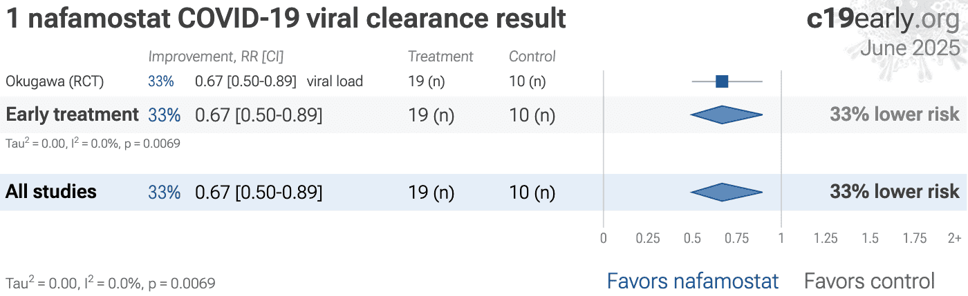Click the 2+ tick on axis
Viewport: 968px width, 296px height.
tap(954, 238)
